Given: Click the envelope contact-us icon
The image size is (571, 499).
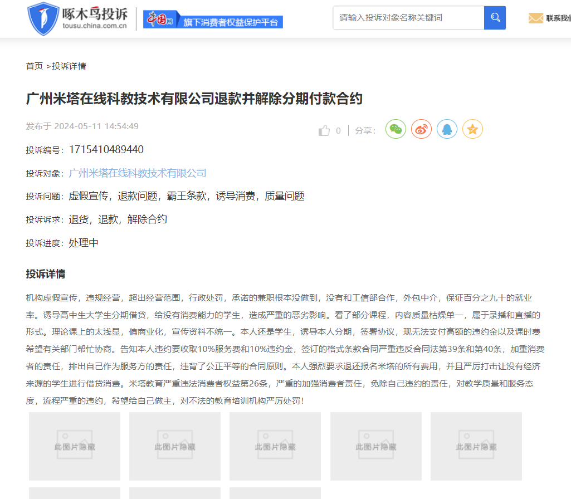Looking at the screenshot, I should click(x=536, y=18).
